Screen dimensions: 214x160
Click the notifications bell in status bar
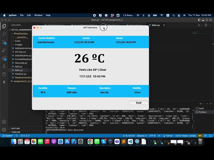210,136
